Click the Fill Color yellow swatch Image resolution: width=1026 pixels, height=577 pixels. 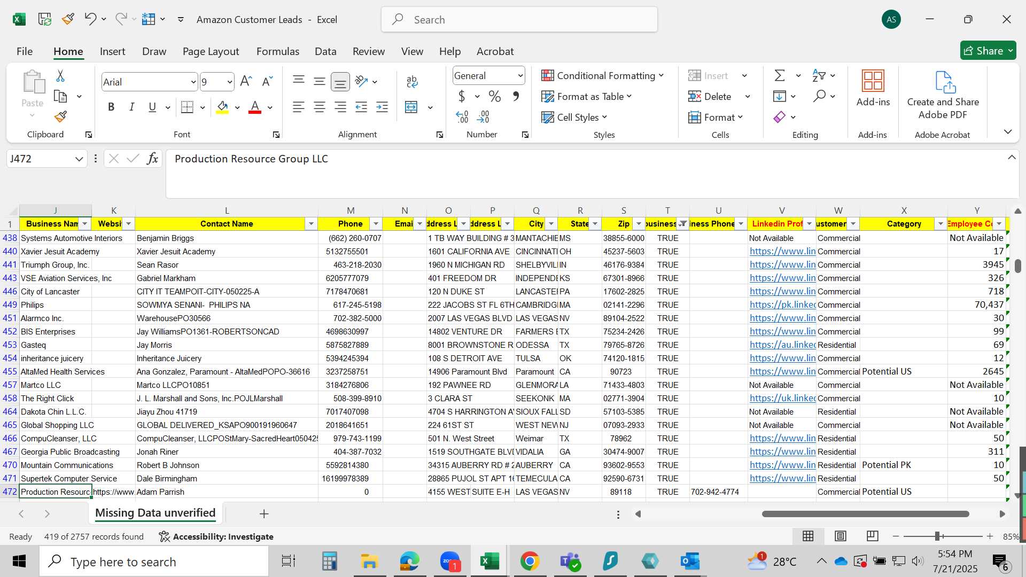click(223, 107)
